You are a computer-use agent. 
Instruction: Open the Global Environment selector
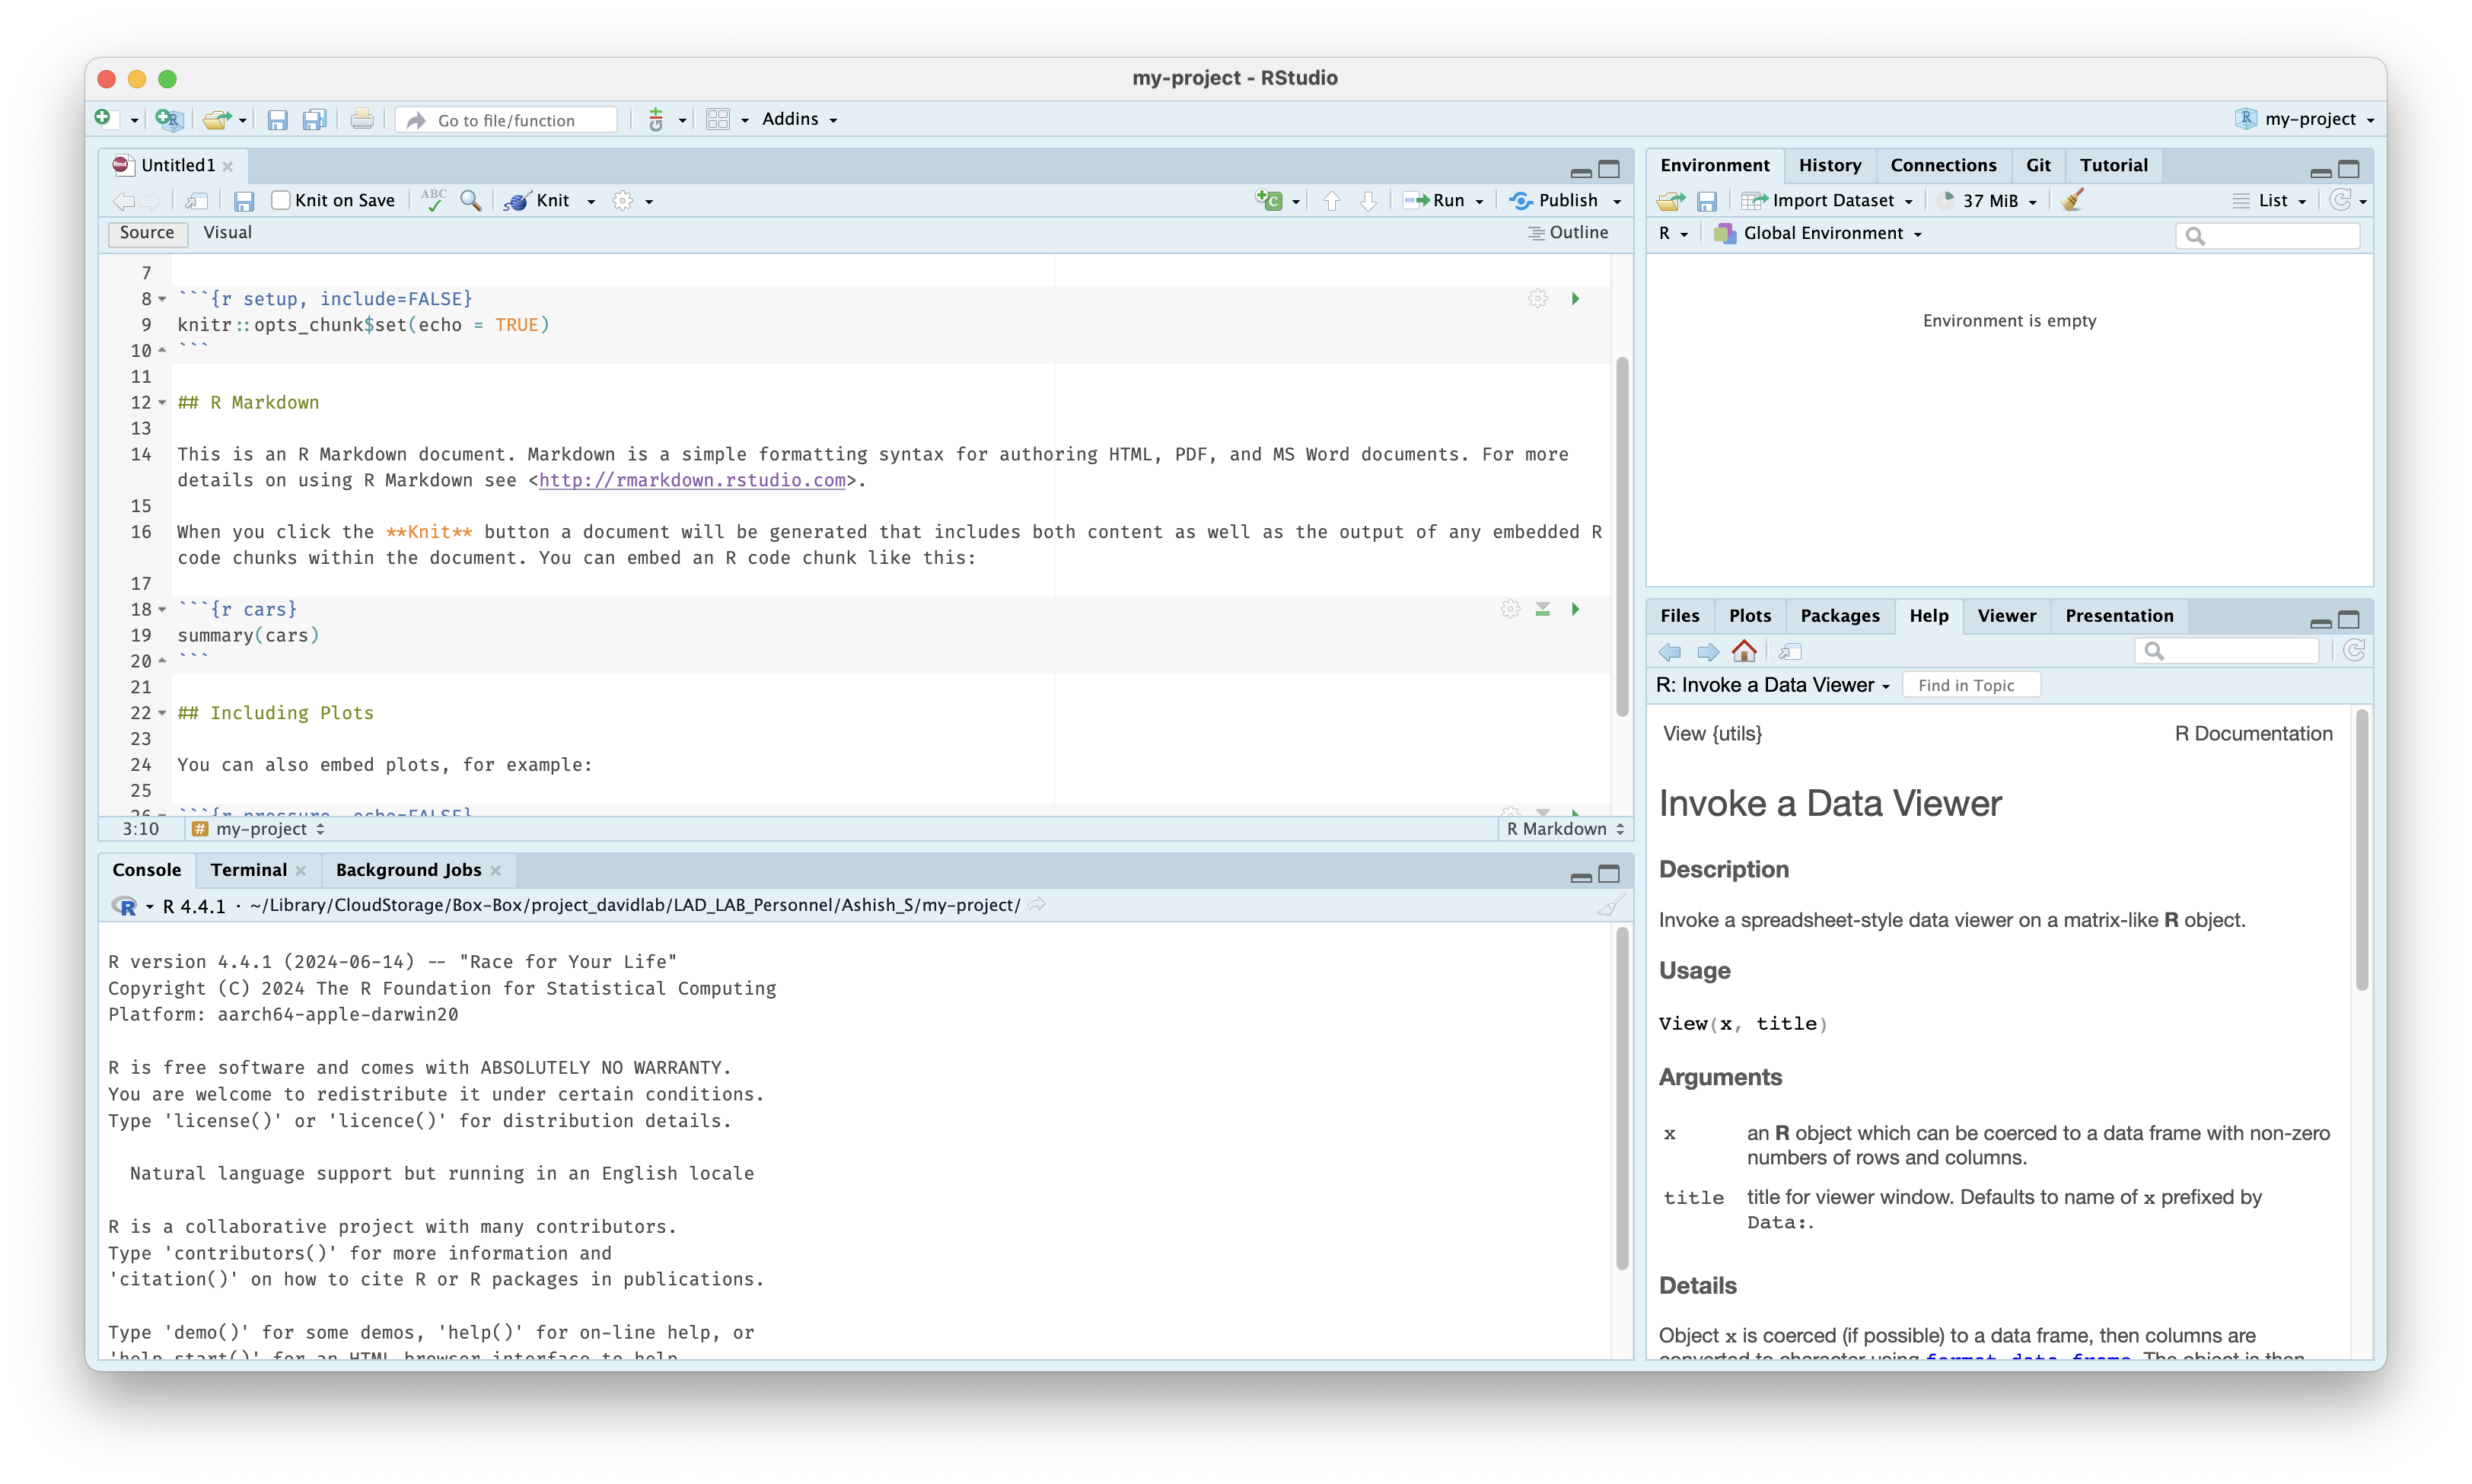coord(1818,233)
